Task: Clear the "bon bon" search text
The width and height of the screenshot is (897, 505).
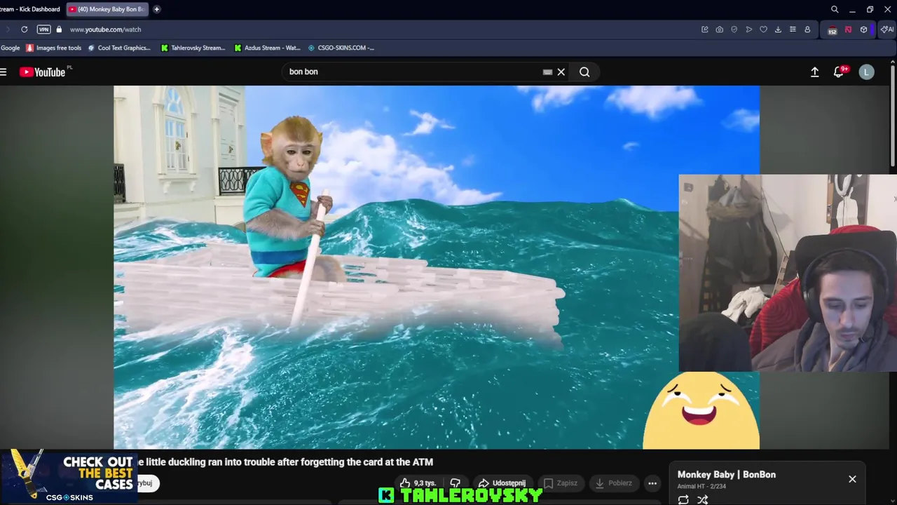Action: (561, 72)
